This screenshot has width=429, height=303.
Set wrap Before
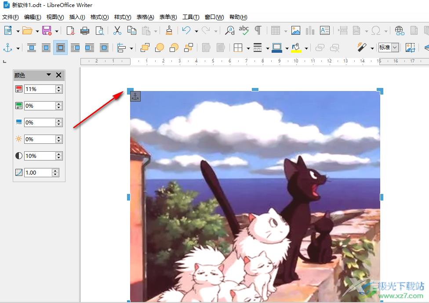click(75, 48)
